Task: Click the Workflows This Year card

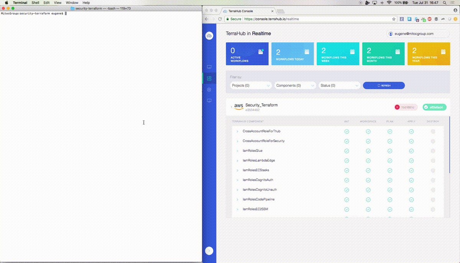Action: [429, 54]
